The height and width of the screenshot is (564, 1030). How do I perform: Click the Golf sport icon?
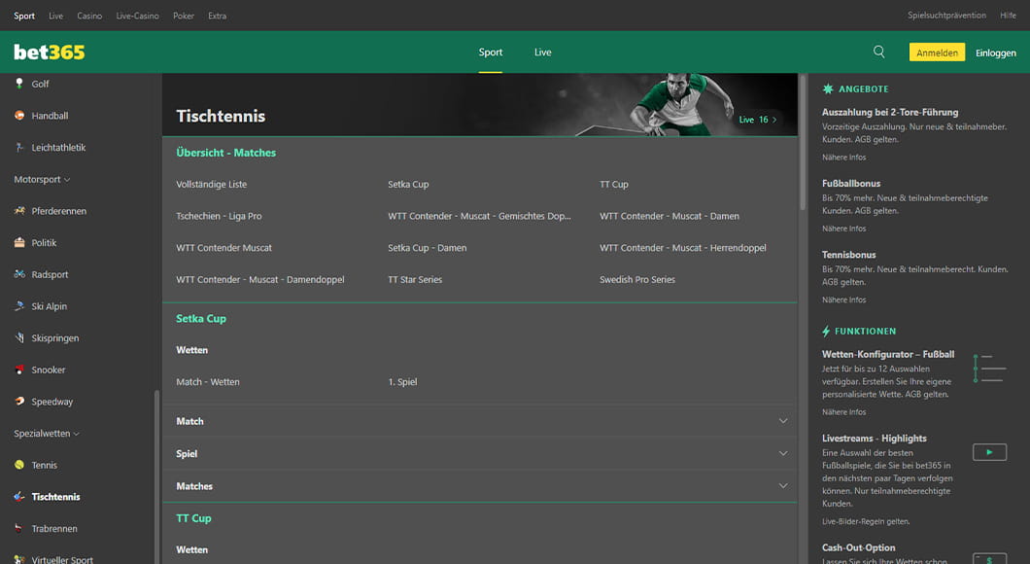click(x=19, y=84)
